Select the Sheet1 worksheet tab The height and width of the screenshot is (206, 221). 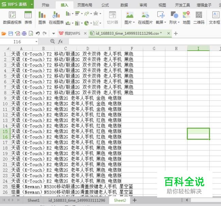[33, 200]
